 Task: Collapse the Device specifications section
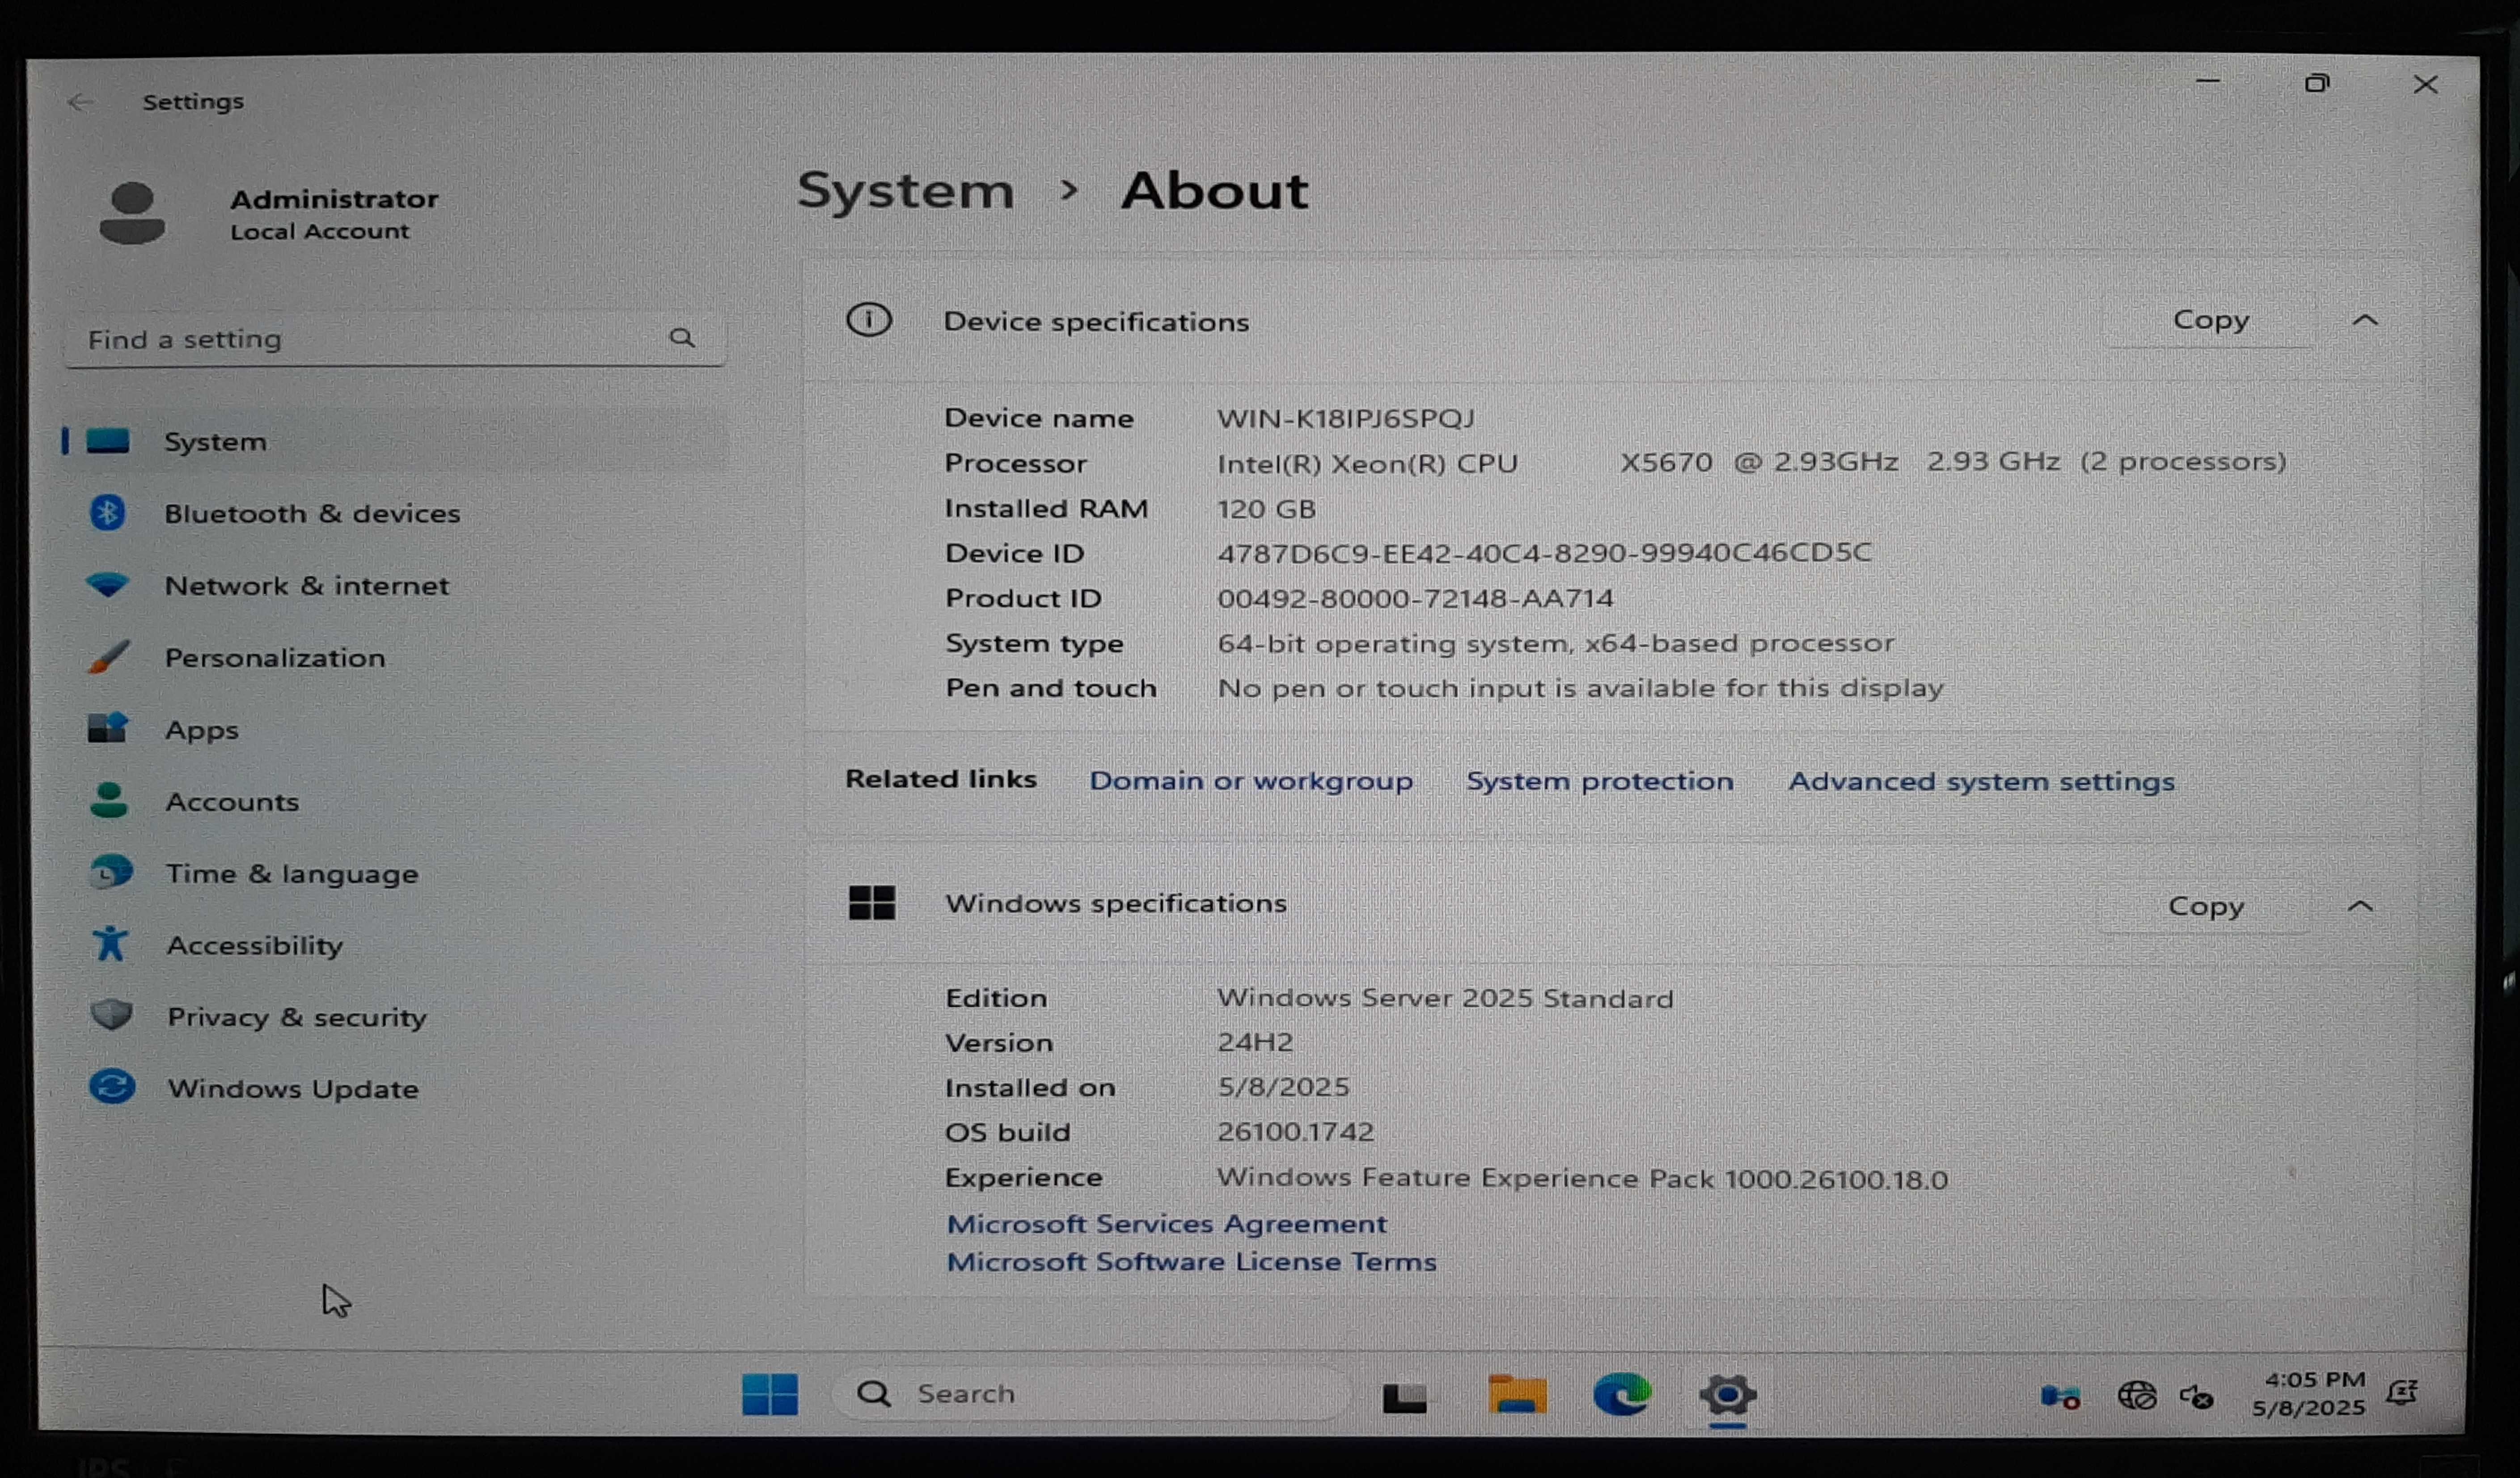click(x=2365, y=320)
